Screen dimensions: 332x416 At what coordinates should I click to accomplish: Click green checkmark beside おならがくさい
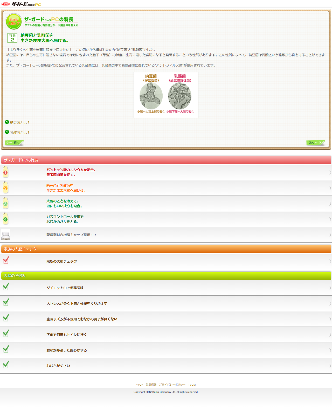[x=6, y=365]
